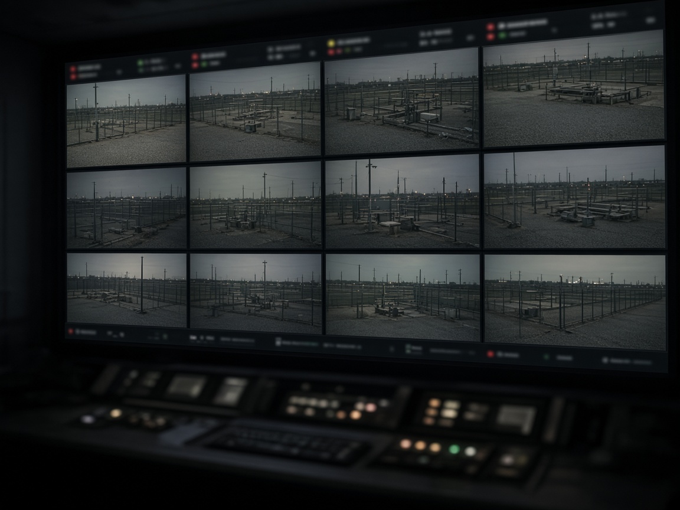Click the green status dot above the top-left feed

tap(140, 63)
